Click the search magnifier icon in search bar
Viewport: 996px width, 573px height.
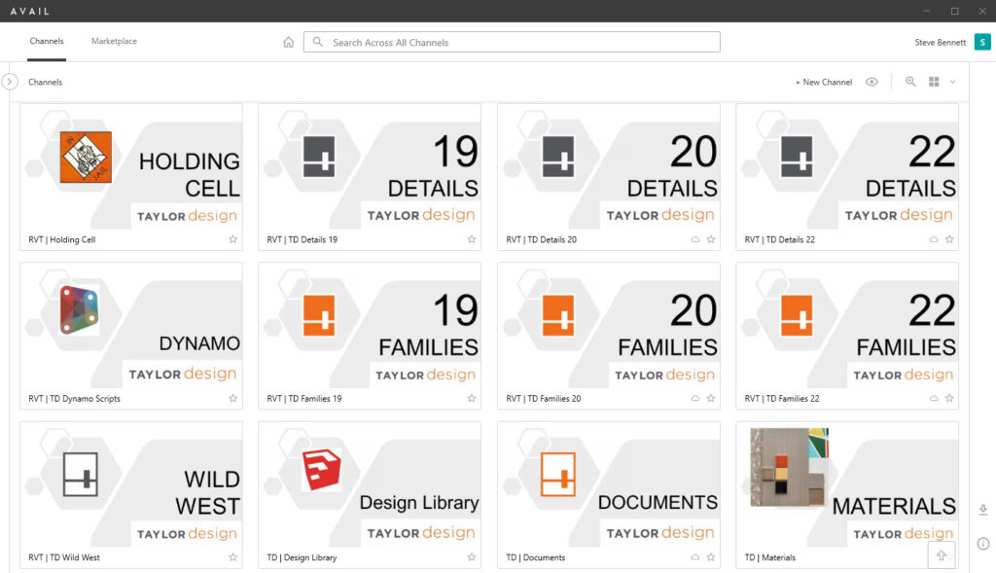318,42
